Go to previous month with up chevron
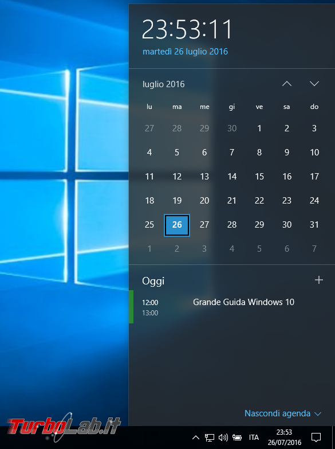335x449 pixels. (x=287, y=84)
